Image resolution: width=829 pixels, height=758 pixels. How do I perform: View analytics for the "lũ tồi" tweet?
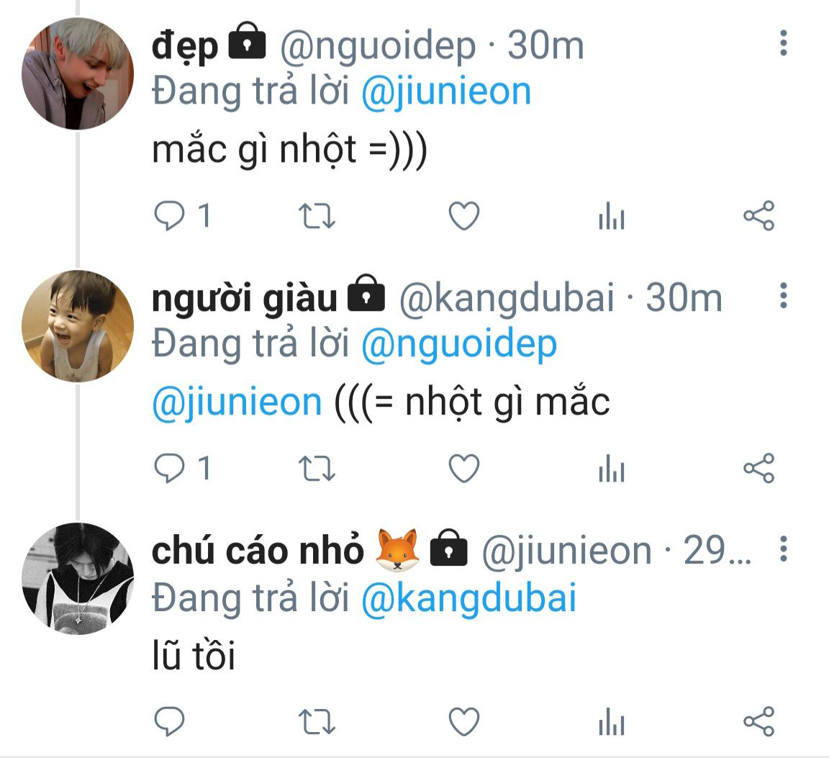[x=611, y=722]
